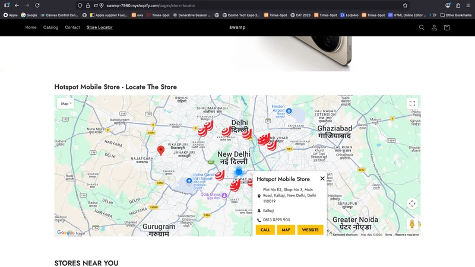
Task: Click the Street View pegman icon
Action: (412, 224)
